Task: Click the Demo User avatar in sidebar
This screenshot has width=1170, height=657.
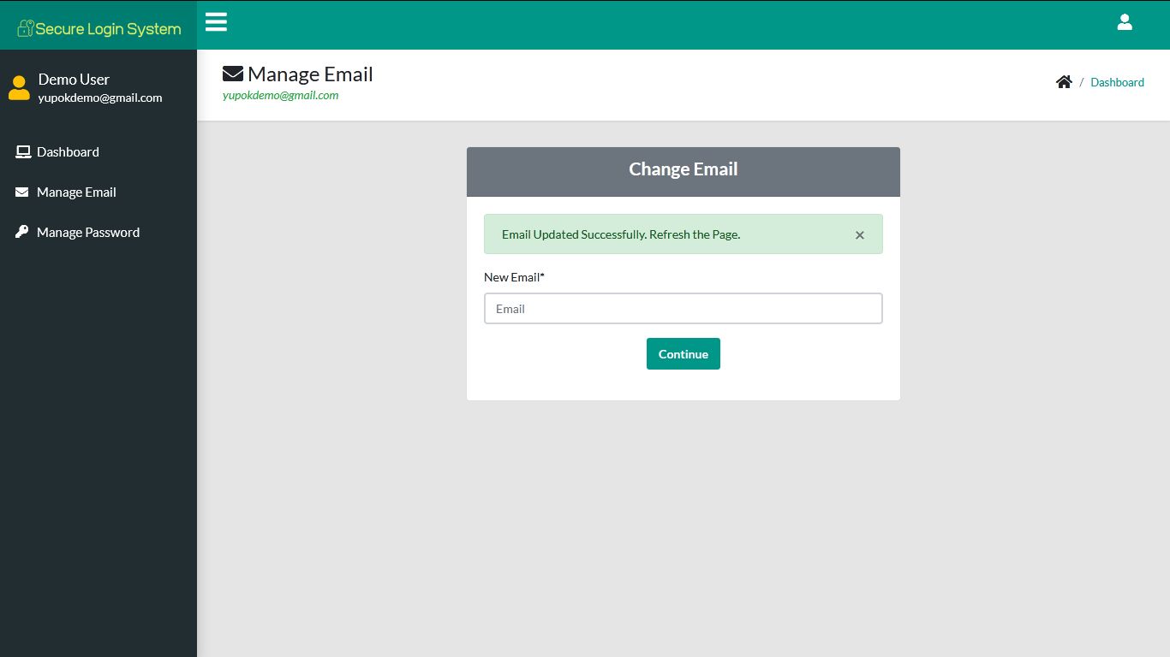Action: point(19,86)
